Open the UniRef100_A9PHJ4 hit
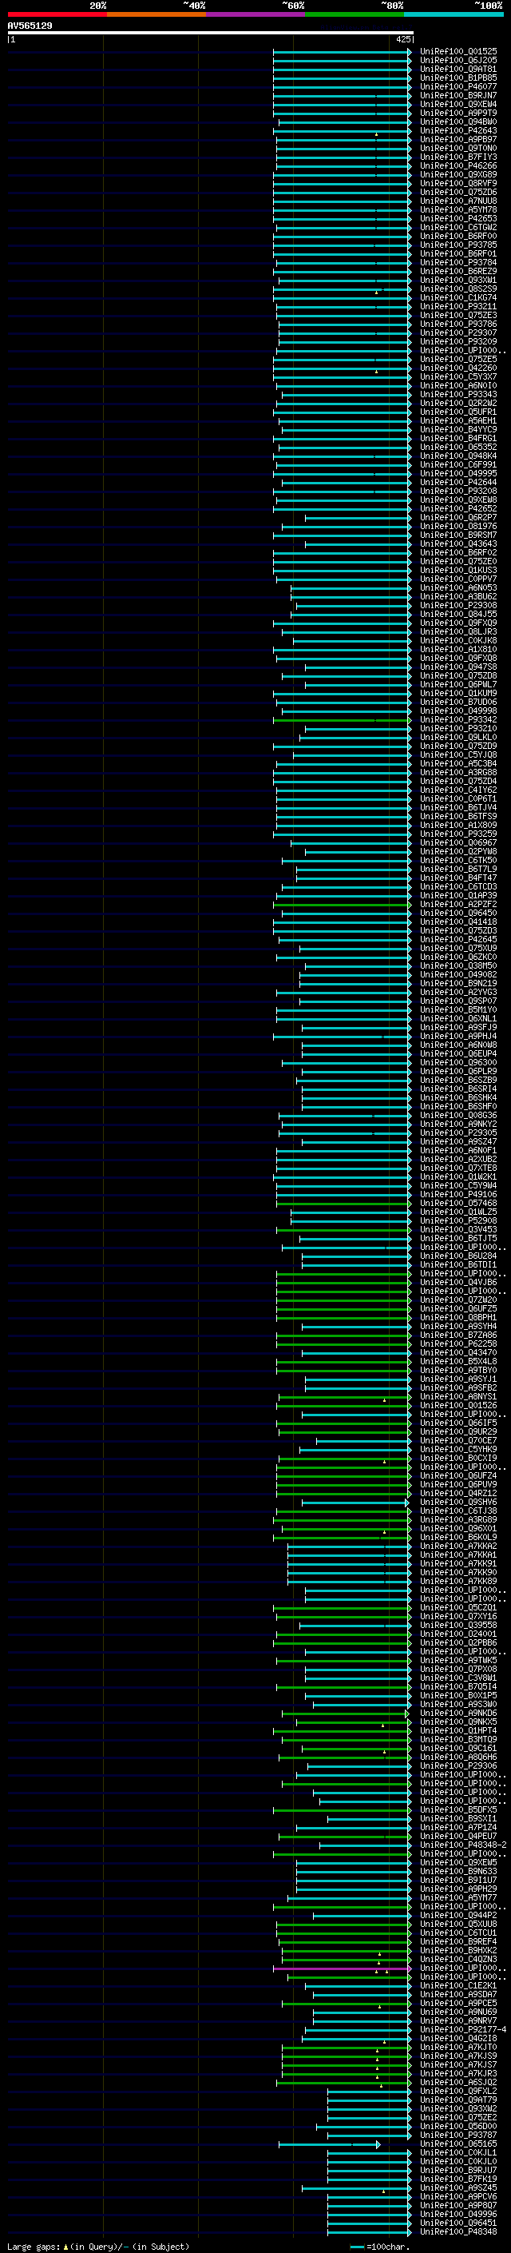This screenshot has width=511, height=2253. 458,1037
